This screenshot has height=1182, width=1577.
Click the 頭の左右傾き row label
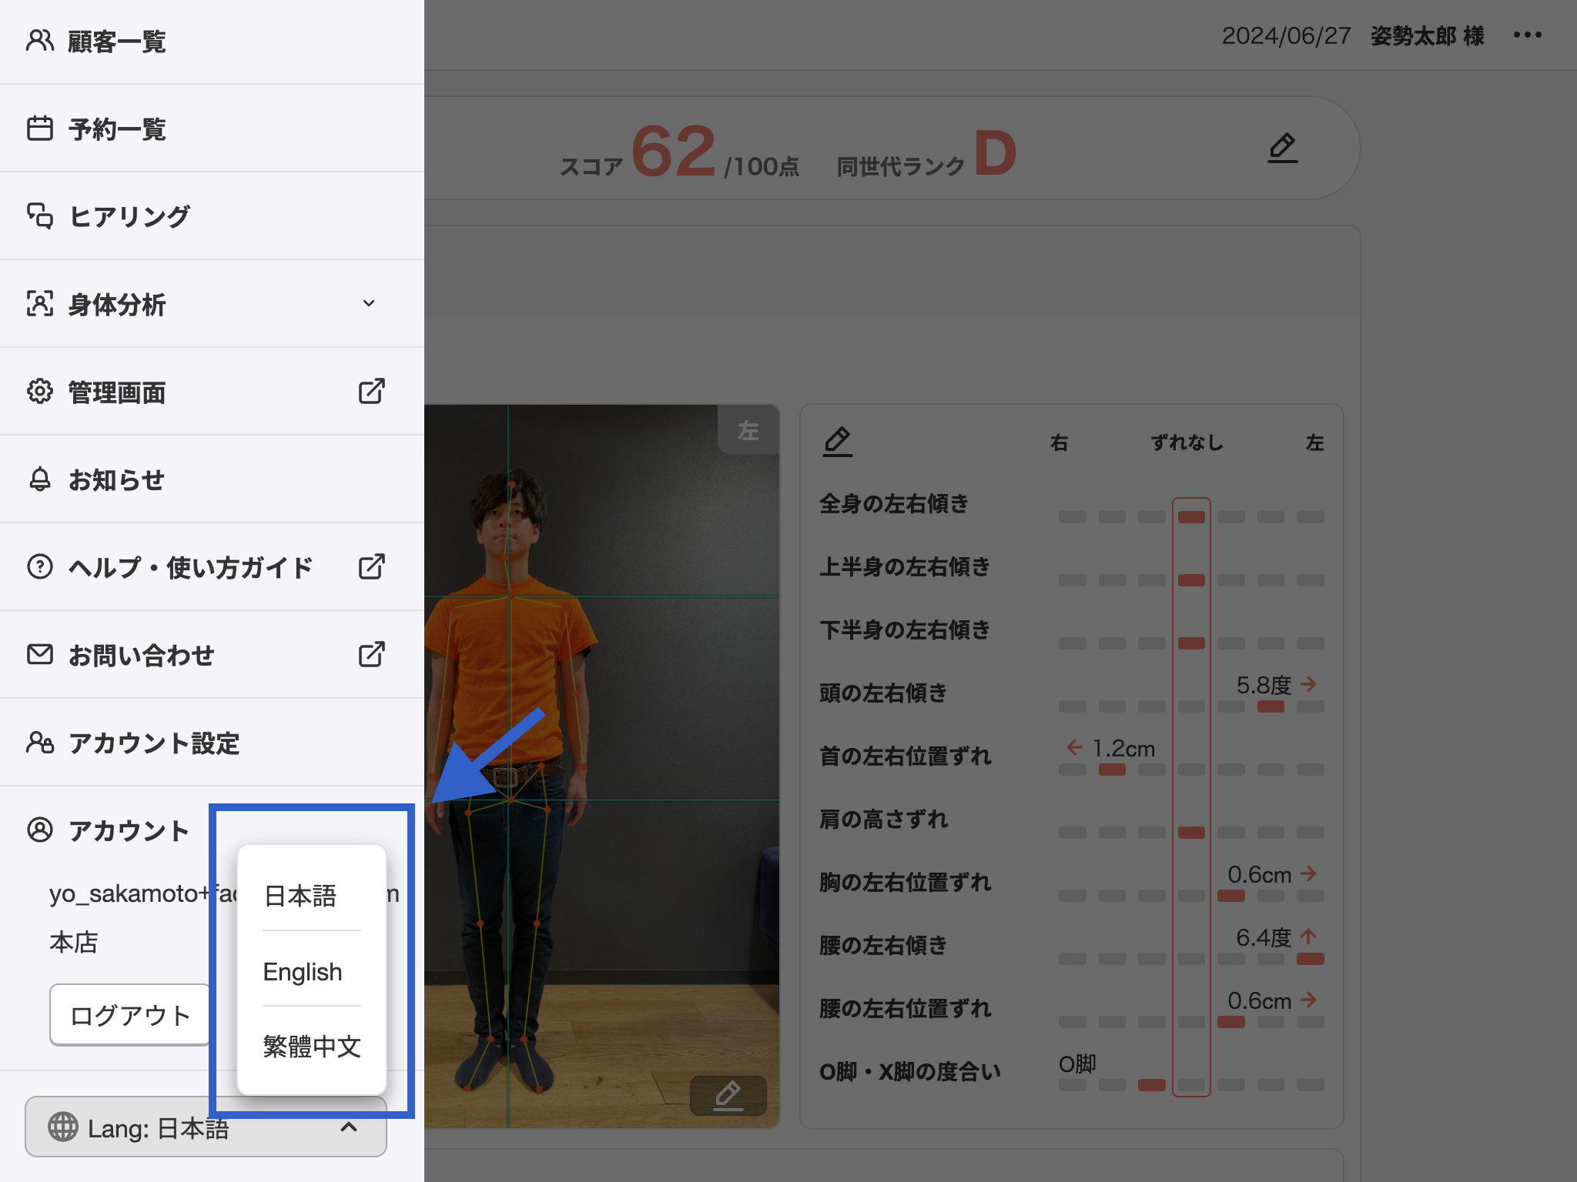pos(882,693)
